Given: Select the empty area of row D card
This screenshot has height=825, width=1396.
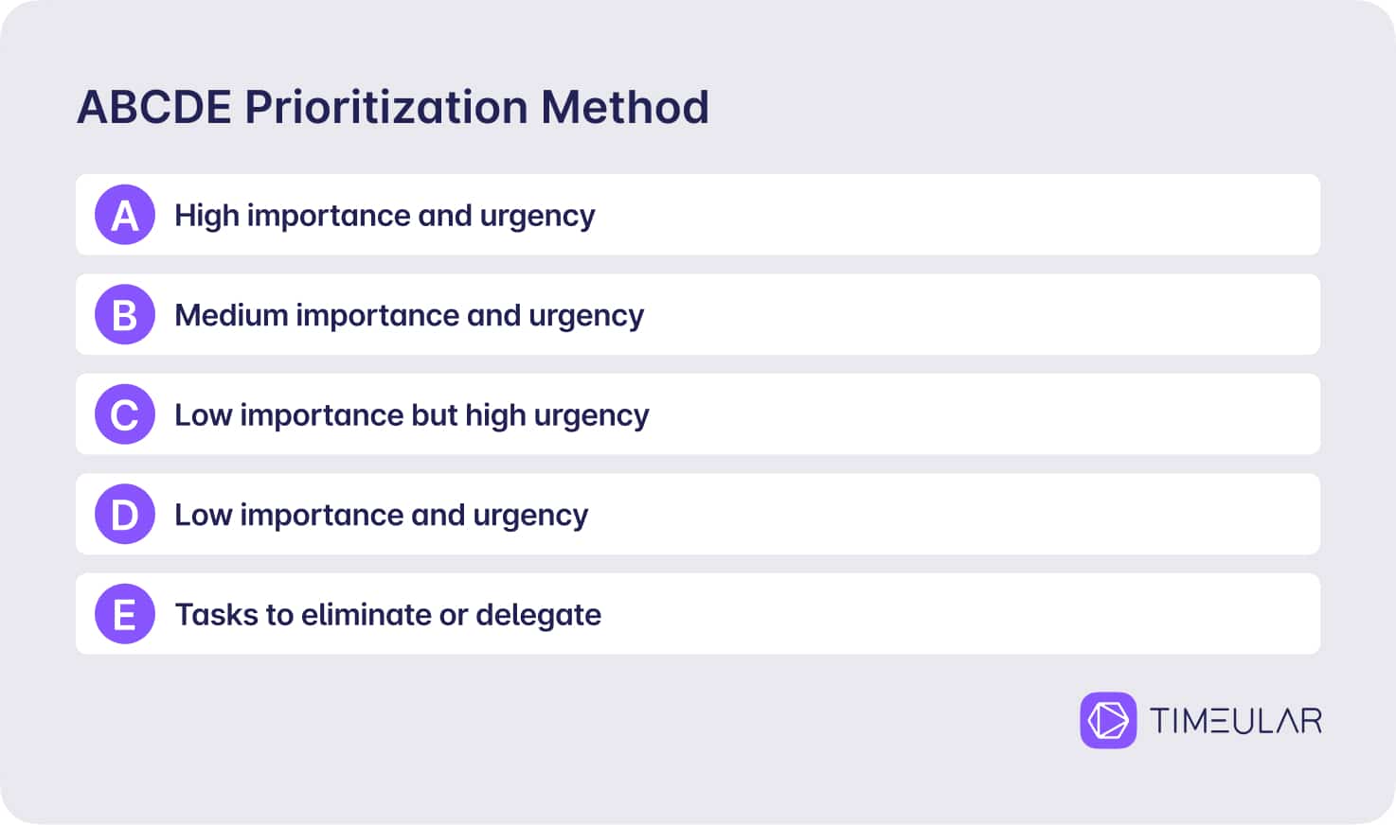Looking at the screenshot, I should click(x=952, y=514).
